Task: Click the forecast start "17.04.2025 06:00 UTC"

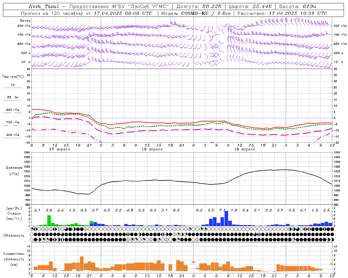Action: click(123, 13)
